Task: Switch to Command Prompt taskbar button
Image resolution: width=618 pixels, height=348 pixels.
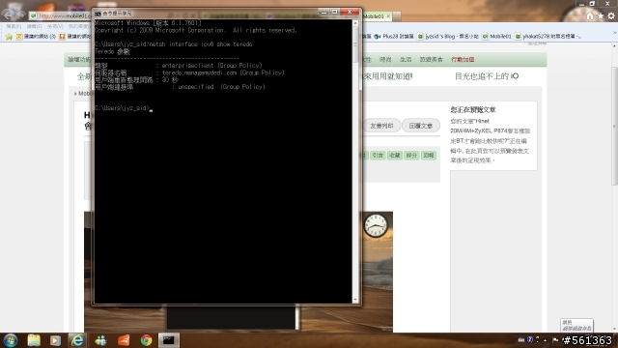Action: pos(169,340)
